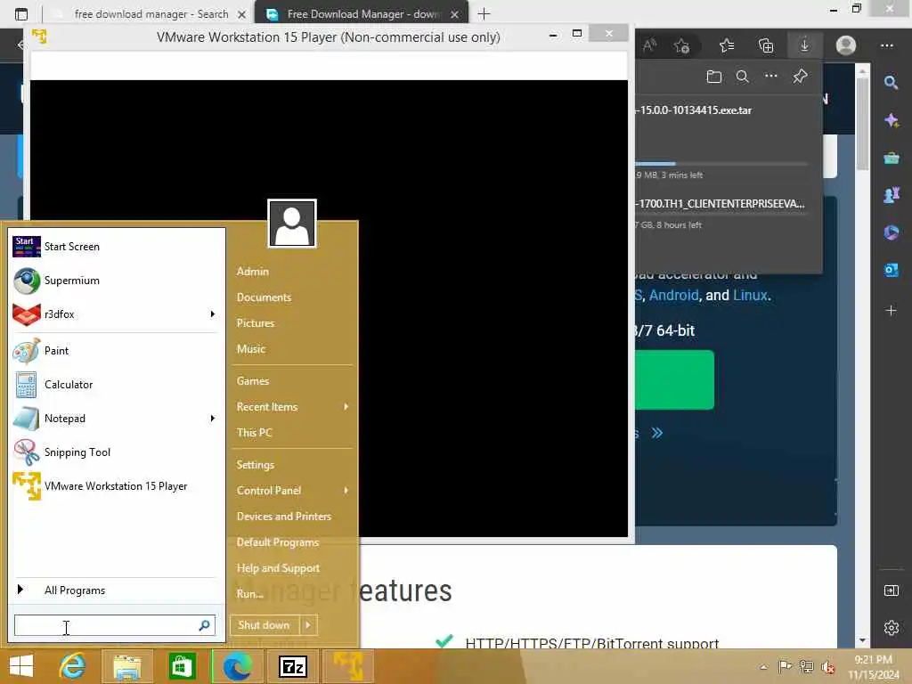Click the Shut down button
The image size is (912, 684).
point(264,625)
